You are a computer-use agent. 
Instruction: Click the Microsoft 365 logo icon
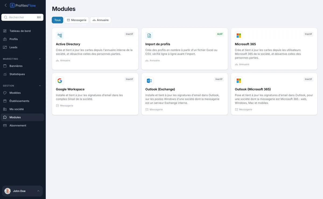coord(239,35)
